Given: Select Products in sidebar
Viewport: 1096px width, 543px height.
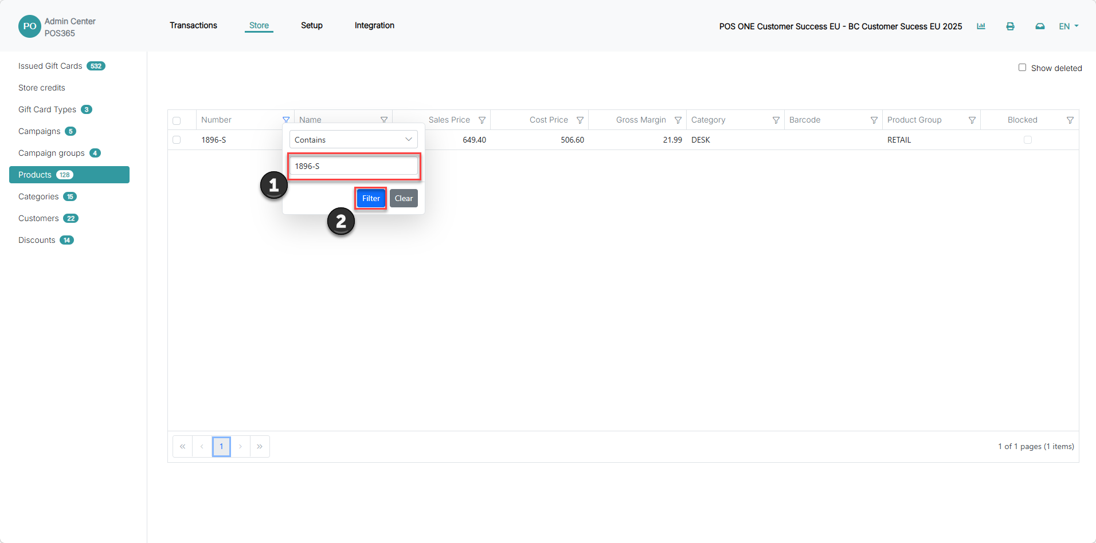Looking at the screenshot, I should tap(69, 175).
